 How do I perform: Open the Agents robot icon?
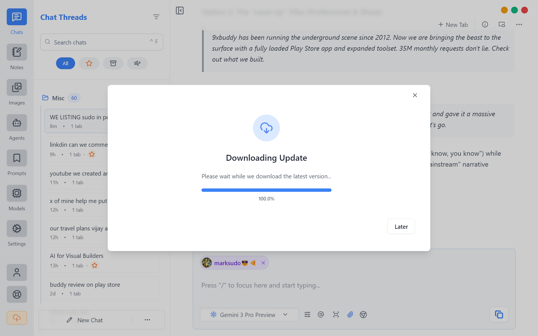[x=17, y=123]
